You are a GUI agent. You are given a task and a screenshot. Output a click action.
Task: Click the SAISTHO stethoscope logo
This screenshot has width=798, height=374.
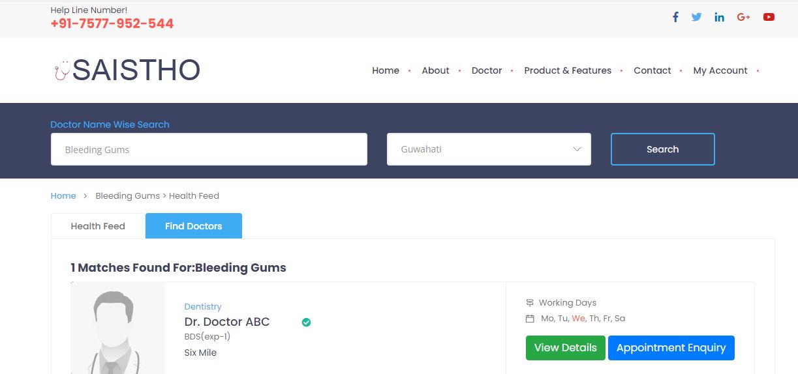click(127, 70)
